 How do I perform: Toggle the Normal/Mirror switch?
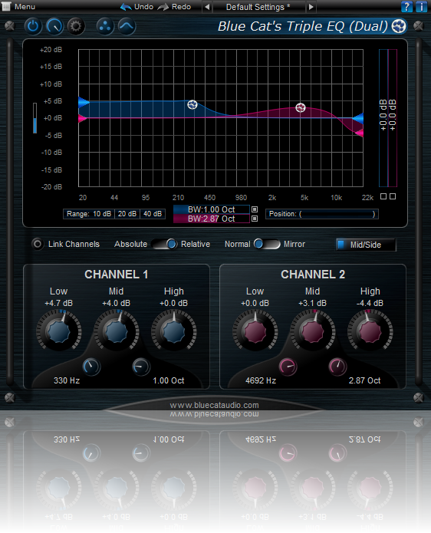(x=267, y=244)
